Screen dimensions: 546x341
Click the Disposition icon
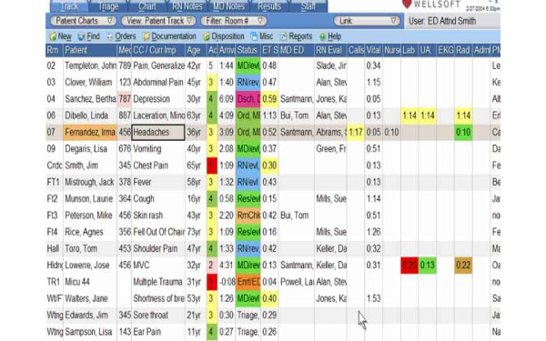(x=207, y=36)
